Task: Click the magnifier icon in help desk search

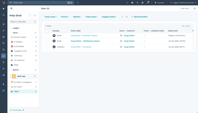Action: pos(35,22)
